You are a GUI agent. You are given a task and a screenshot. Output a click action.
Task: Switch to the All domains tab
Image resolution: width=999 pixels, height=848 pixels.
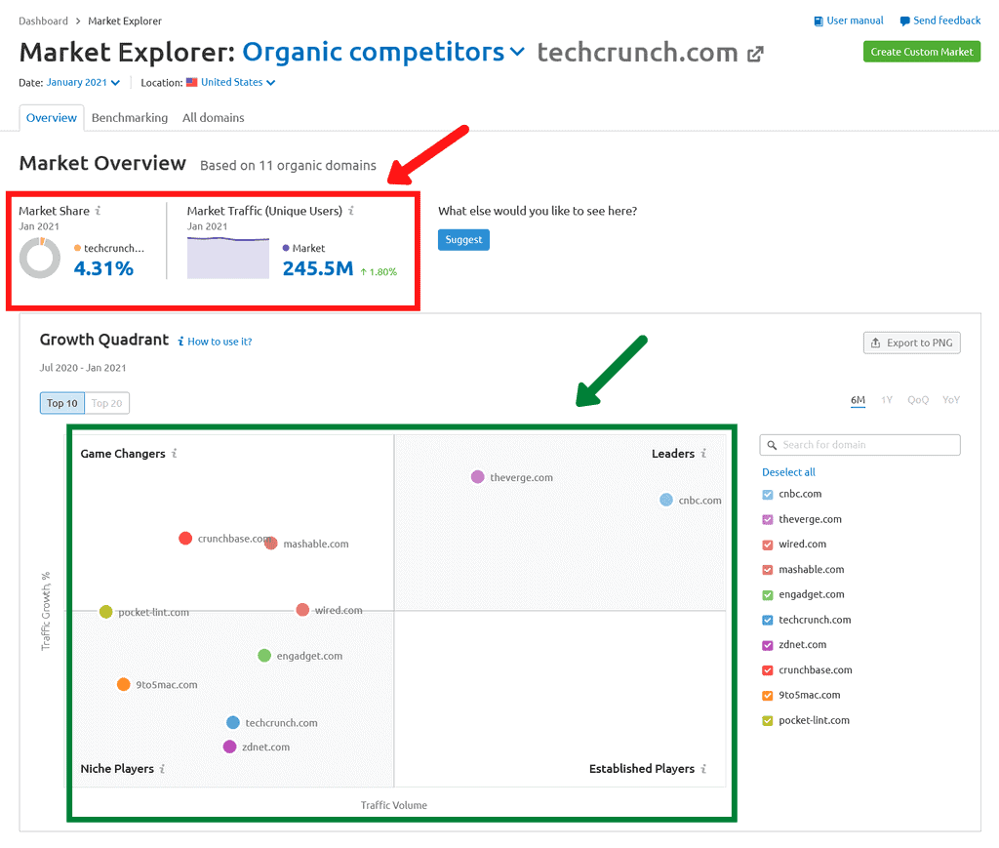tap(214, 118)
